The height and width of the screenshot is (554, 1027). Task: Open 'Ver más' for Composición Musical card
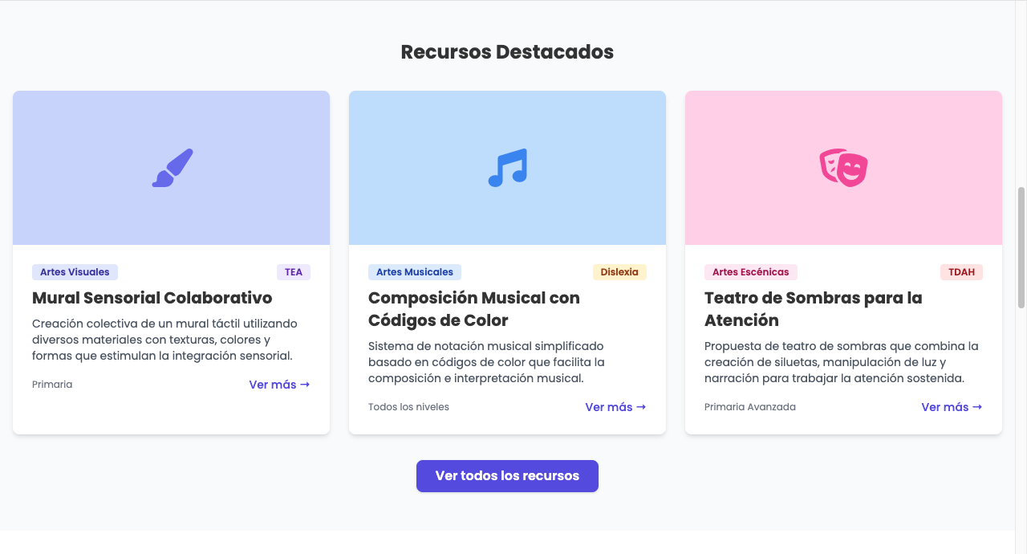point(615,407)
